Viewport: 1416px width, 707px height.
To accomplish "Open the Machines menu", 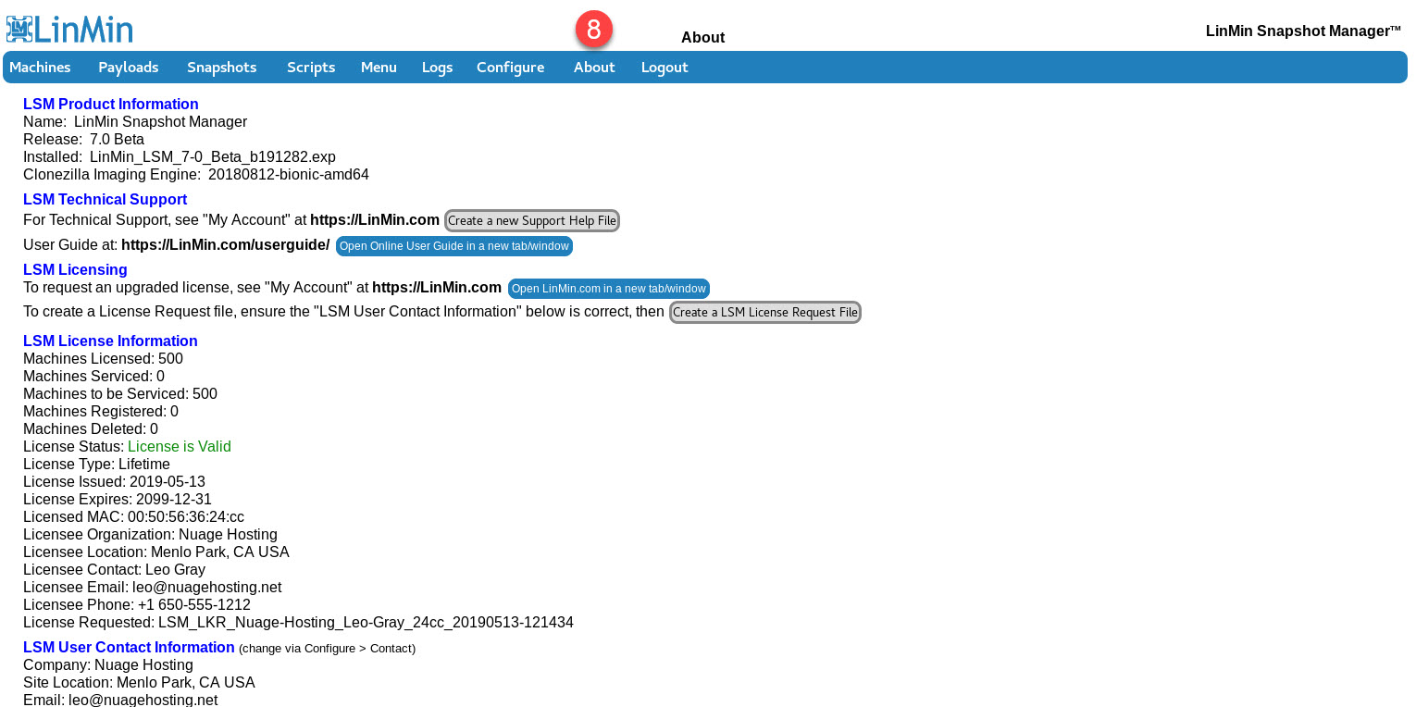I will coord(40,68).
